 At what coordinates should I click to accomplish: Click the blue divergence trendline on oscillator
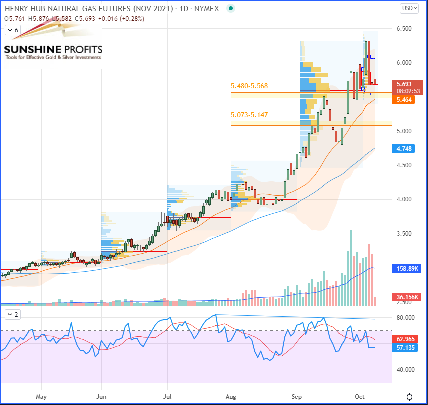tap(295, 317)
